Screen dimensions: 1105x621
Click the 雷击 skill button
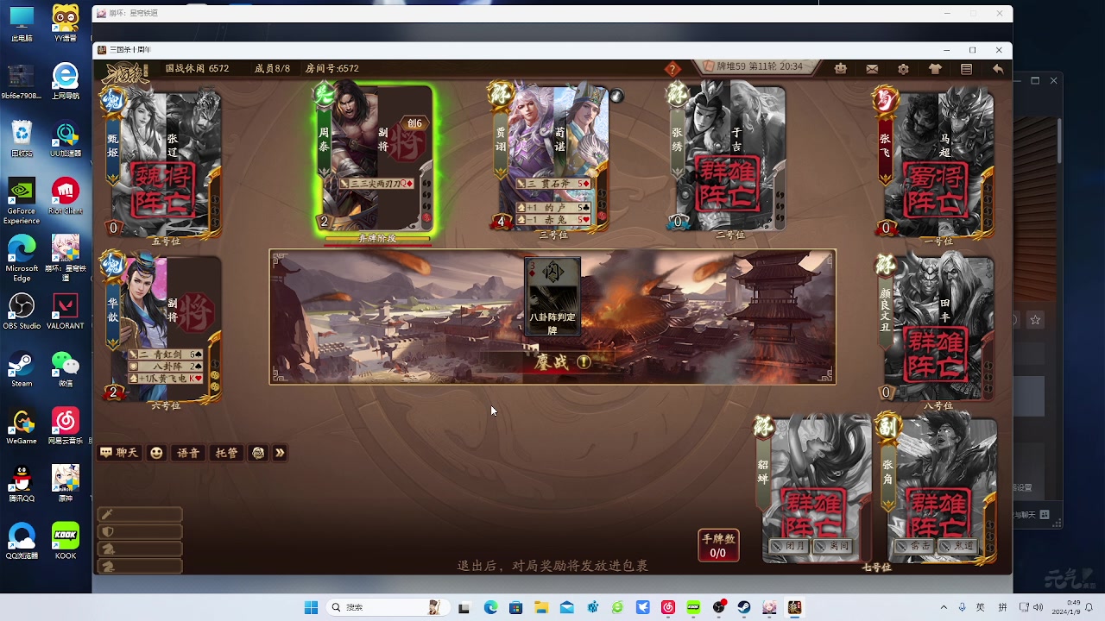[913, 546]
